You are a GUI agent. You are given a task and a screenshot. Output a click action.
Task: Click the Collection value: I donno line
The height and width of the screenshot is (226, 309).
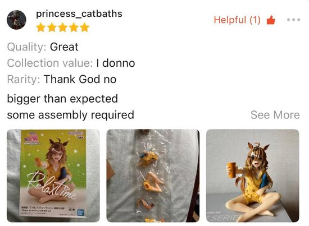71,63
